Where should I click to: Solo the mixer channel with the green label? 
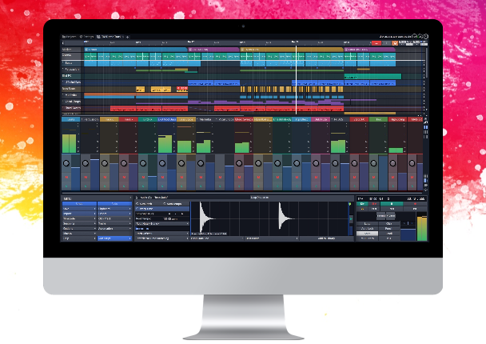tap(373, 186)
